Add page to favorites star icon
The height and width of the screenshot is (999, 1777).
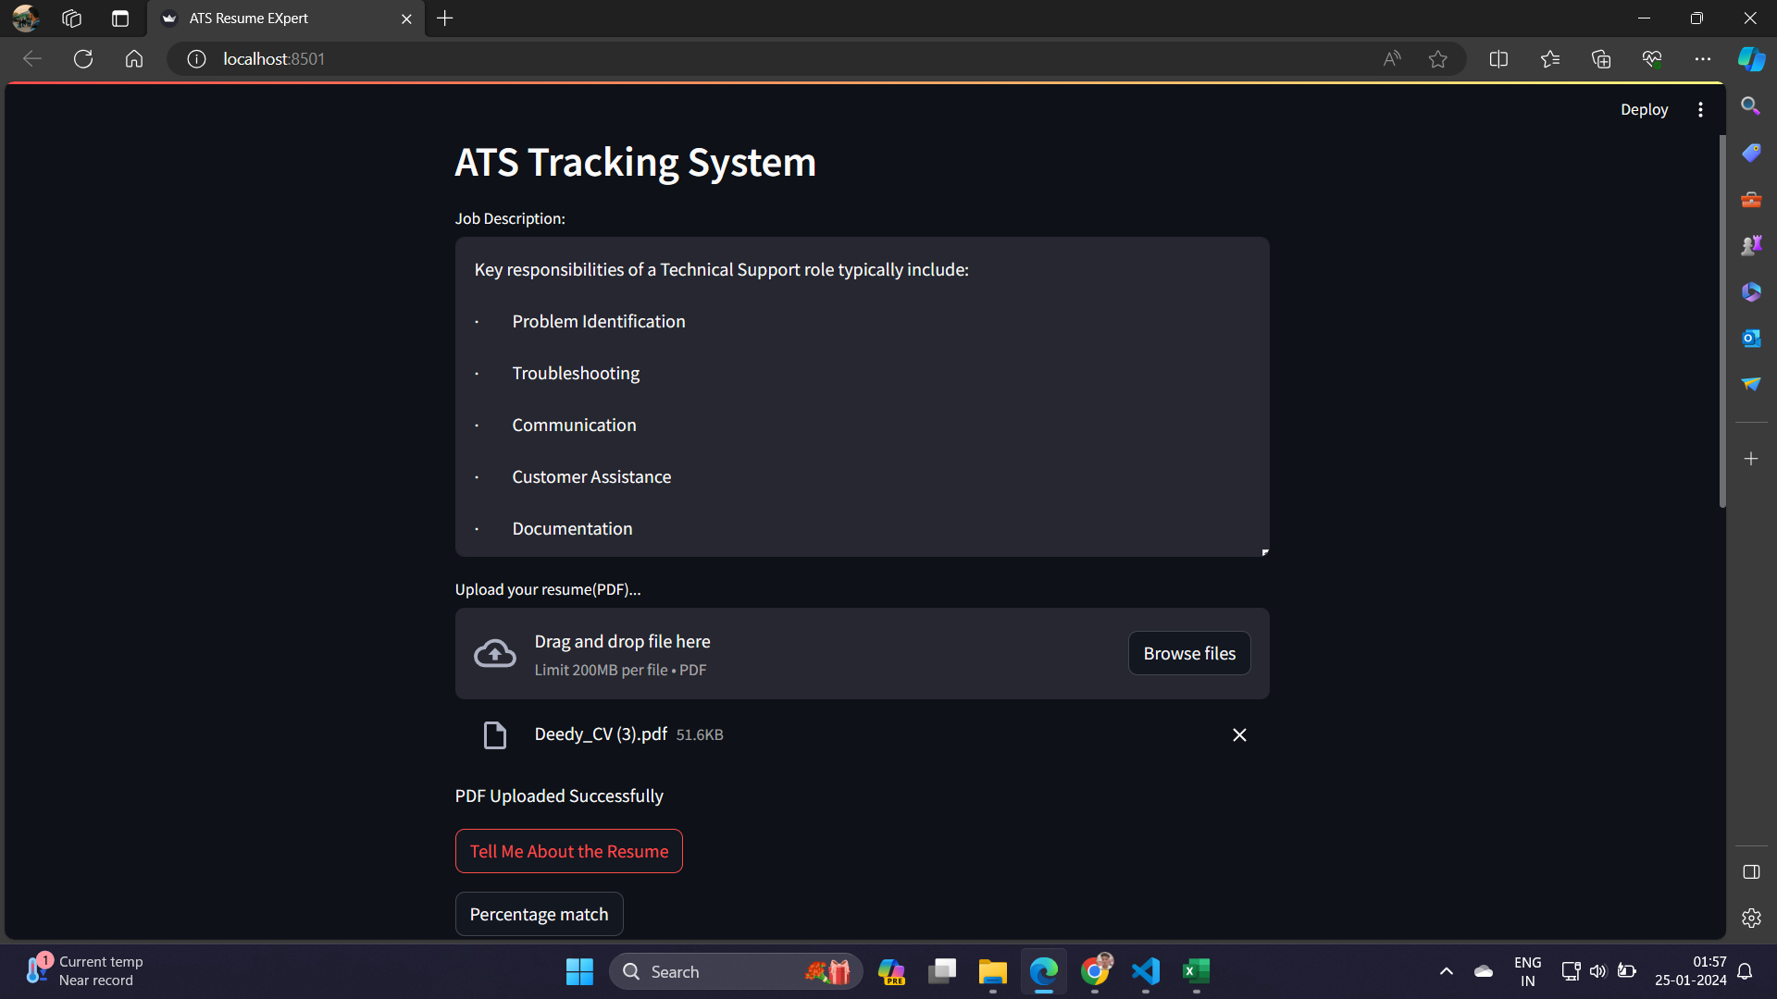(1437, 59)
